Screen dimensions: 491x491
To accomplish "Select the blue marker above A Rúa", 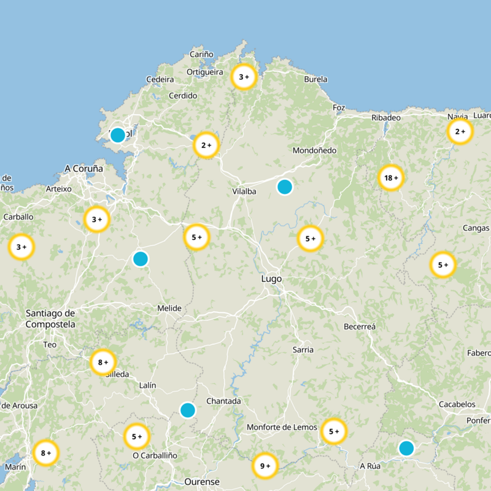I will coord(406,448).
